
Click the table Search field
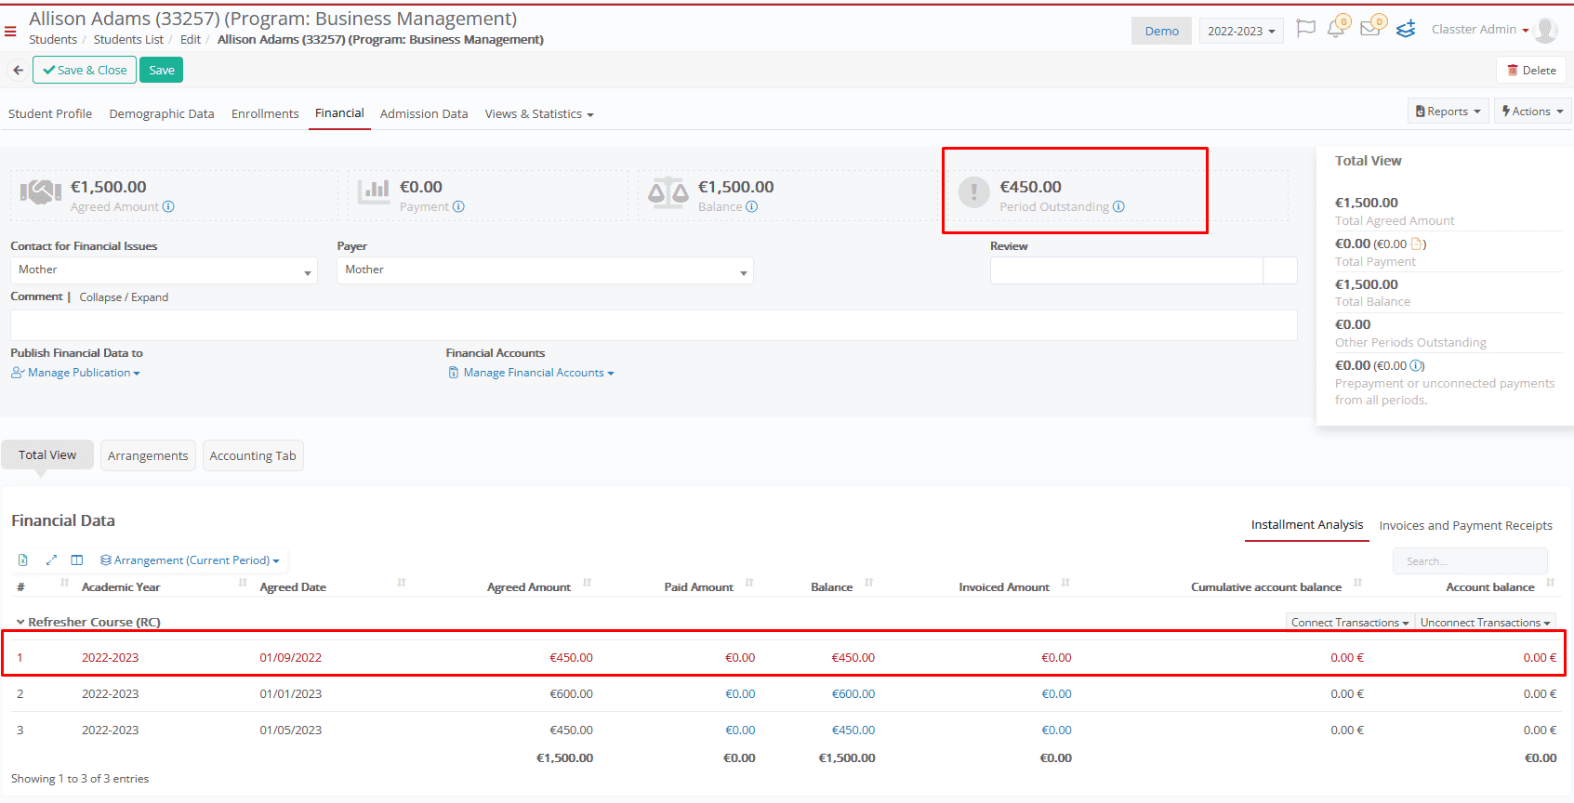pyautogui.click(x=1470, y=561)
